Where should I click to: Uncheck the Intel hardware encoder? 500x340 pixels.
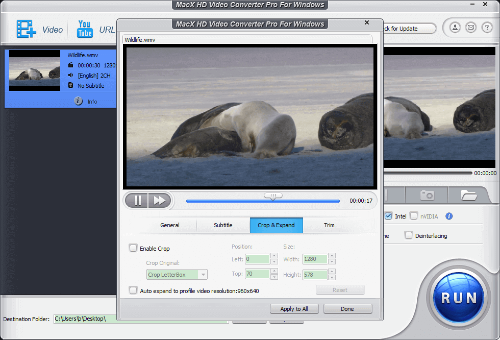(388, 216)
